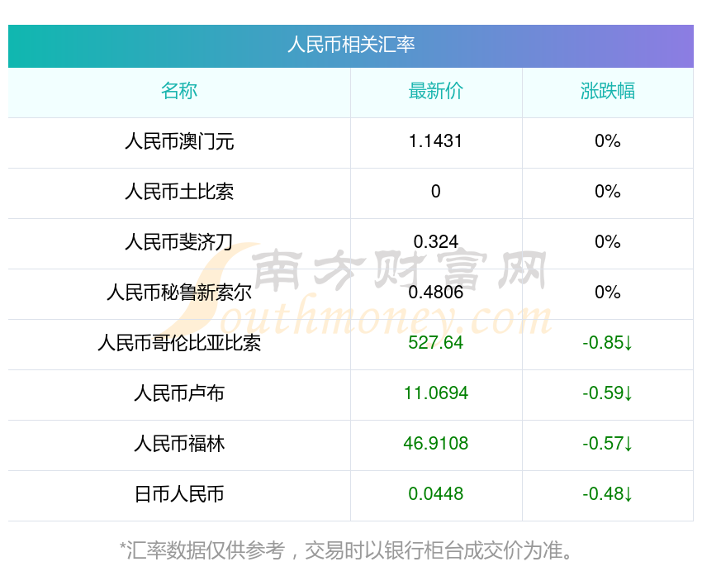Click the 人民币斐济刀 currency name

179,242
